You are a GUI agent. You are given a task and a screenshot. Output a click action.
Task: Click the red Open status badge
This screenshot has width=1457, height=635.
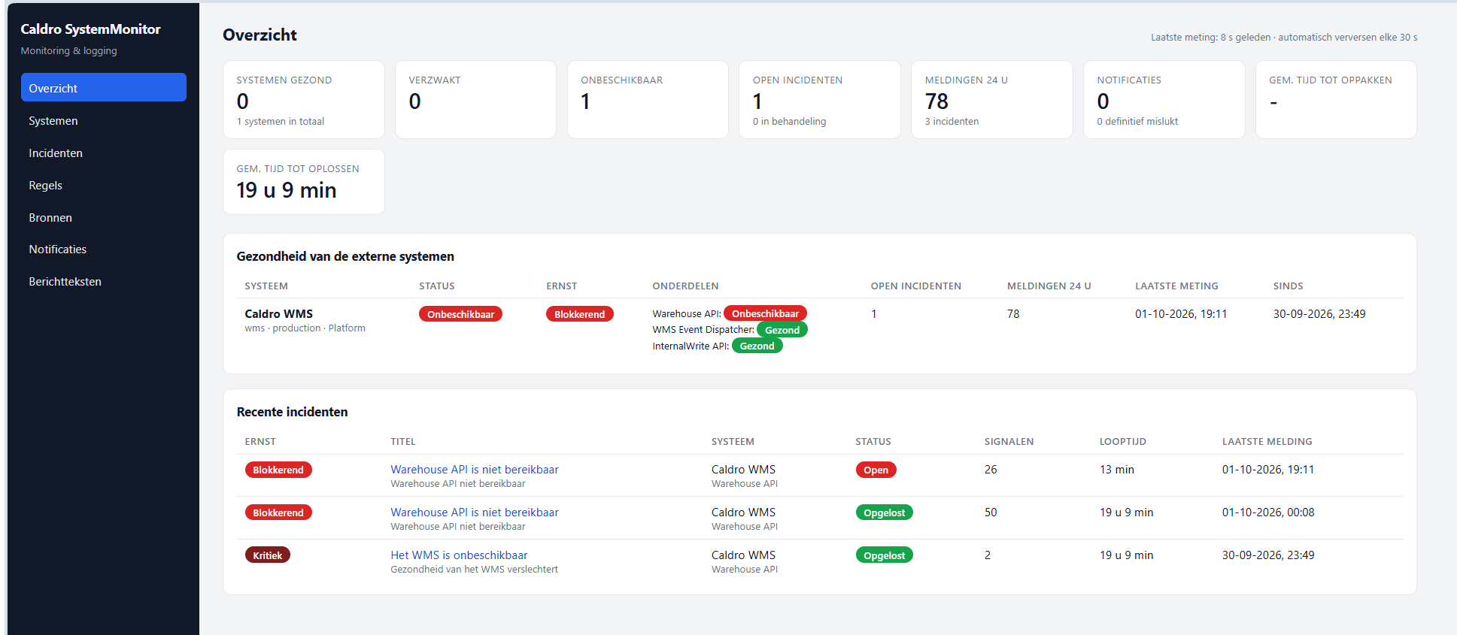[x=876, y=470]
